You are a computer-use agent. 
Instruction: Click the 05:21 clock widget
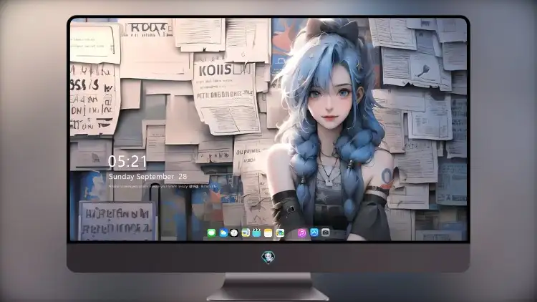[x=127, y=162]
